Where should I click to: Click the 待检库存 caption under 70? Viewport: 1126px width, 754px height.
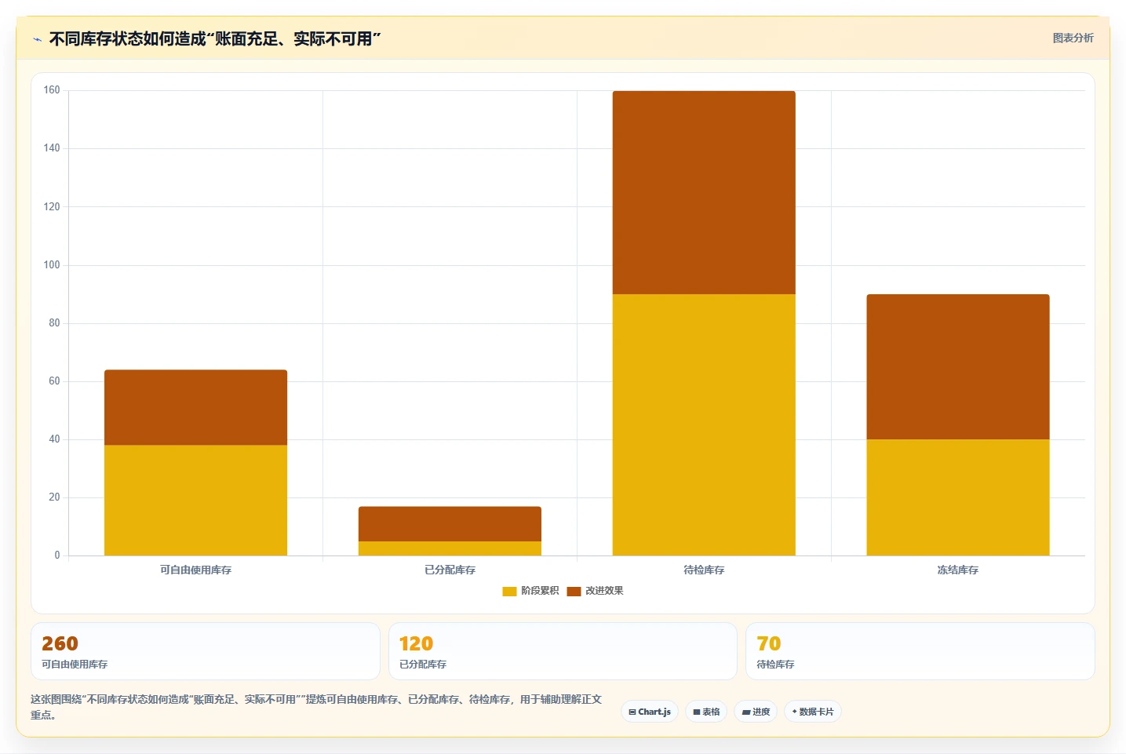pyautogui.click(x=775, y=665)
